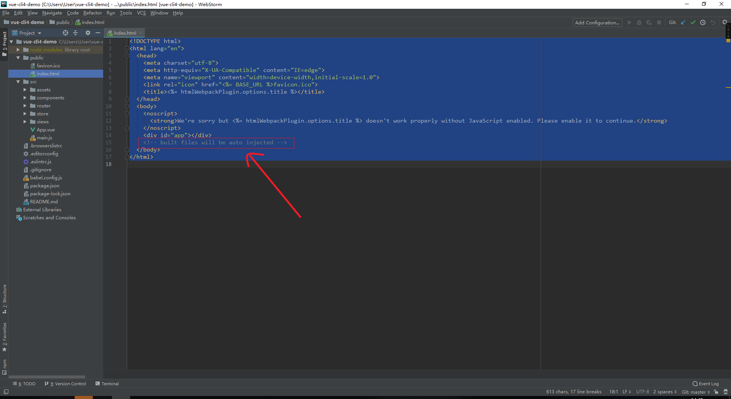This screenshot has width=731, height=399.
Task: Open the Structure tool window strip
Action: [x=5, y=299]
